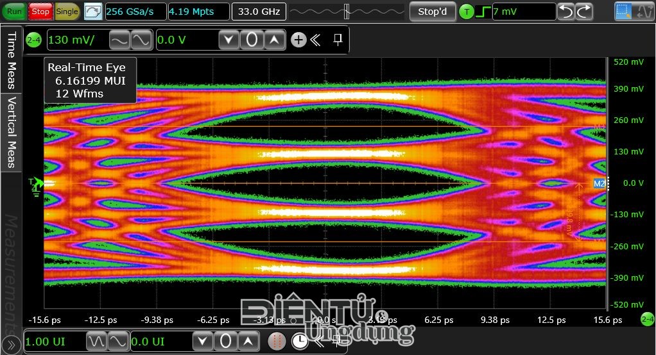Click the orange dotted-grid round icon
656x355 pixels.
tap(276, 342)
